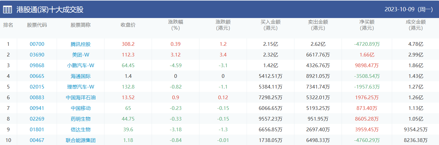Click the 理想汽车-W stock name
The width and height of the screenshot is (439, 145).
click(81, 87)
